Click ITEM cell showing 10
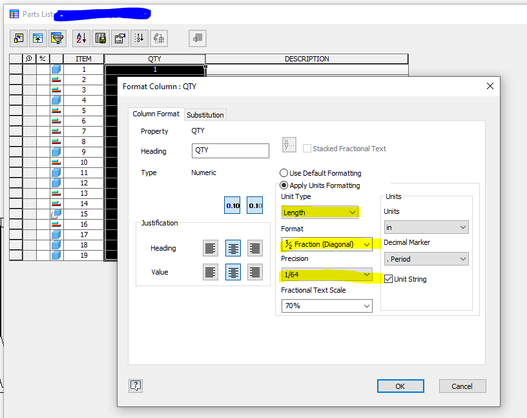The image size is (527, 418). (83, 162)
